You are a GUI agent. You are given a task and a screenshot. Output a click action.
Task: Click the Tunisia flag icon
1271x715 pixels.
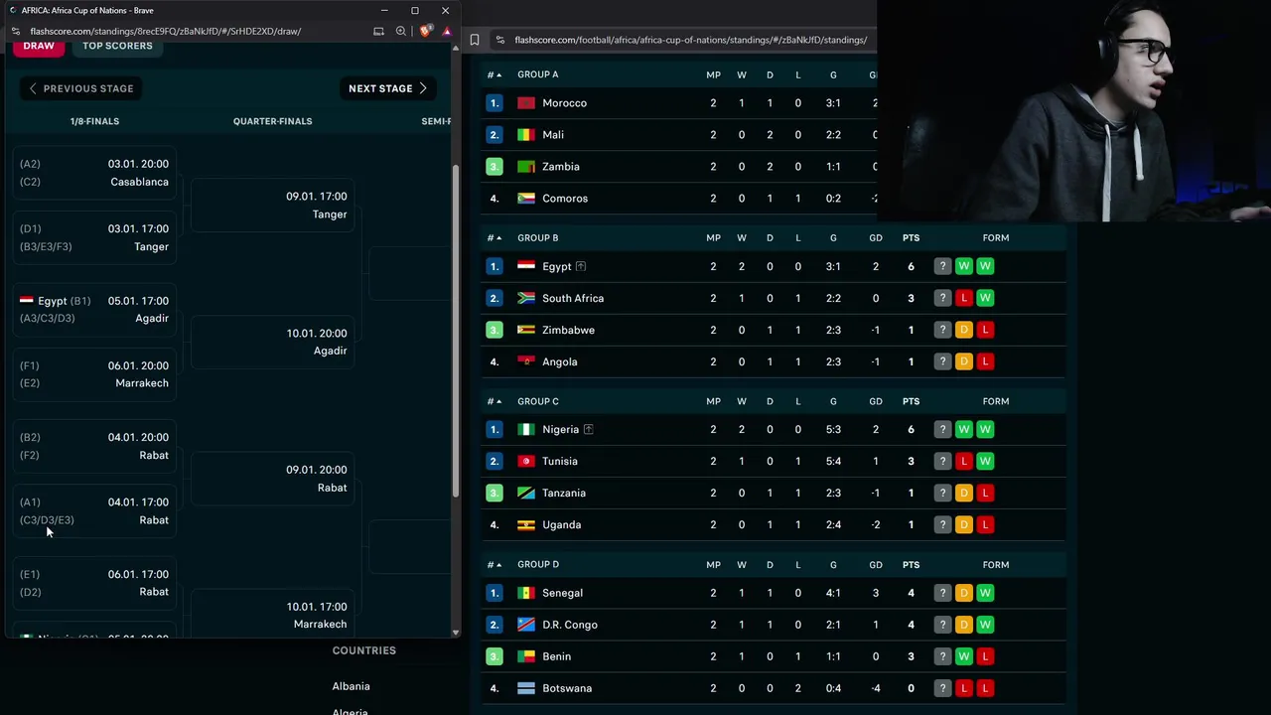click(526, 461)
